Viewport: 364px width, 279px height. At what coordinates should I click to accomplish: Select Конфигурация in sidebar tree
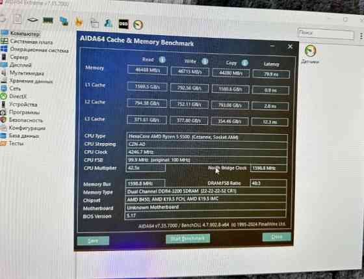[27, 128]
